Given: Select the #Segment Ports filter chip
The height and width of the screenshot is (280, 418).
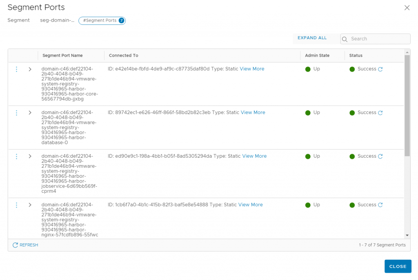Looking at the screenshot, I should pyautogui.click(x=102, y=20).
